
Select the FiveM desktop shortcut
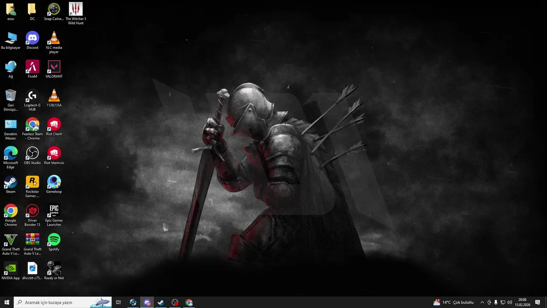click(x=32, y=69)
